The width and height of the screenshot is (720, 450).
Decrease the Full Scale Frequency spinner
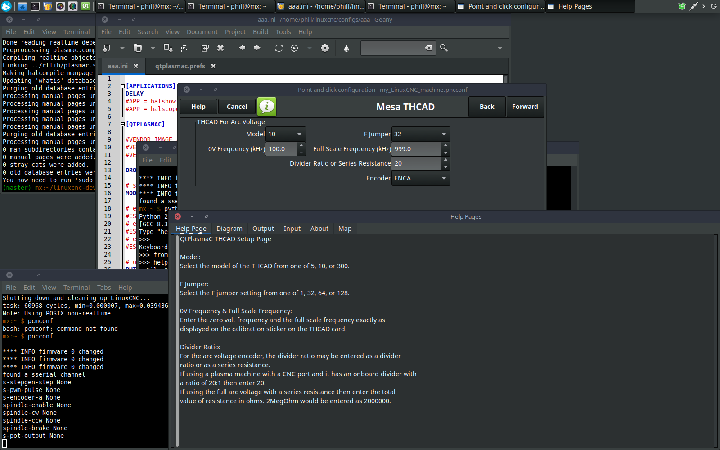pos(445,153)
